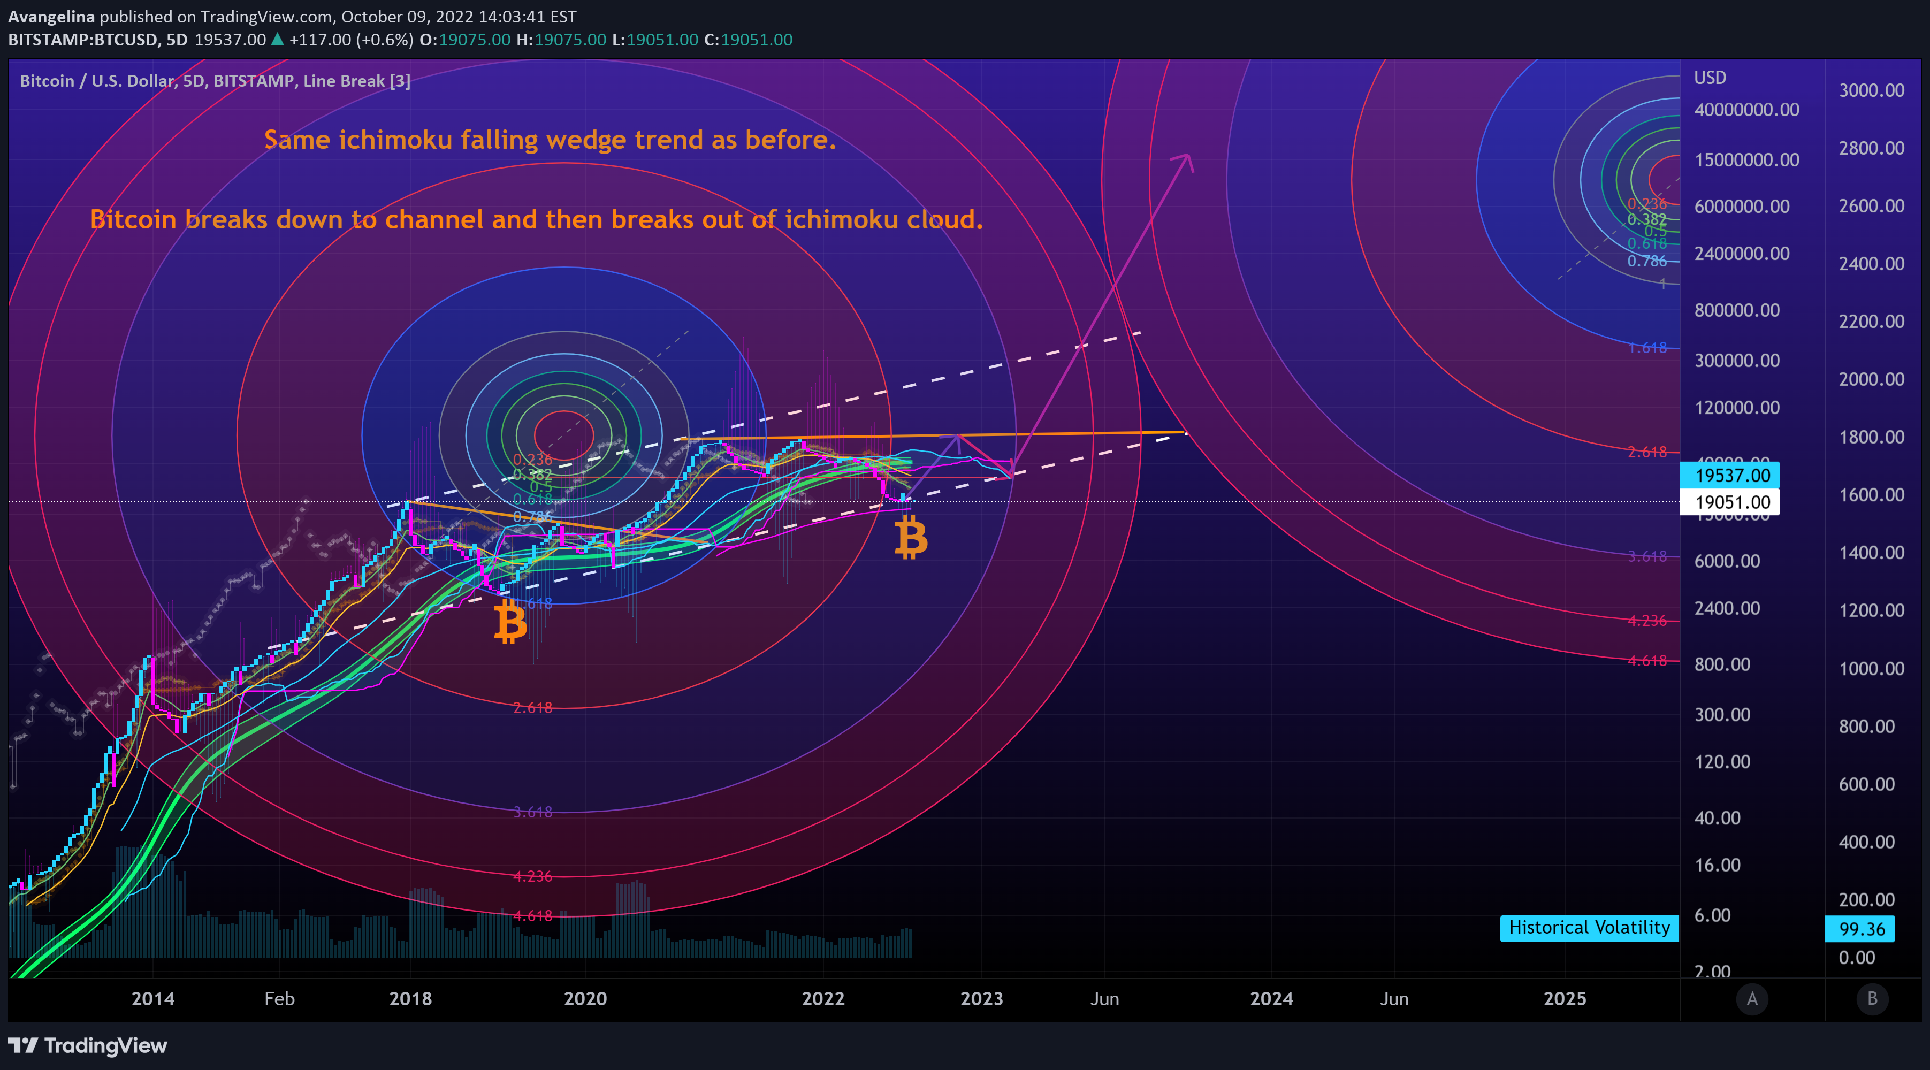
Task: Click the H:19075.00 high value
Action: pos(561,39)
